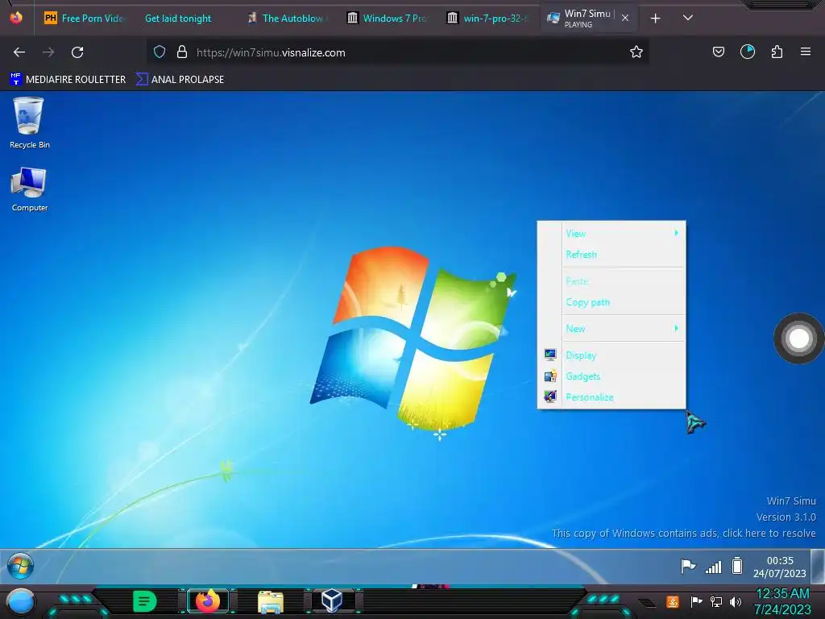Image resolution: width=825 pixels, height=619 pixels.
Task: Click the floating round button on right edge
Action: 798,339
